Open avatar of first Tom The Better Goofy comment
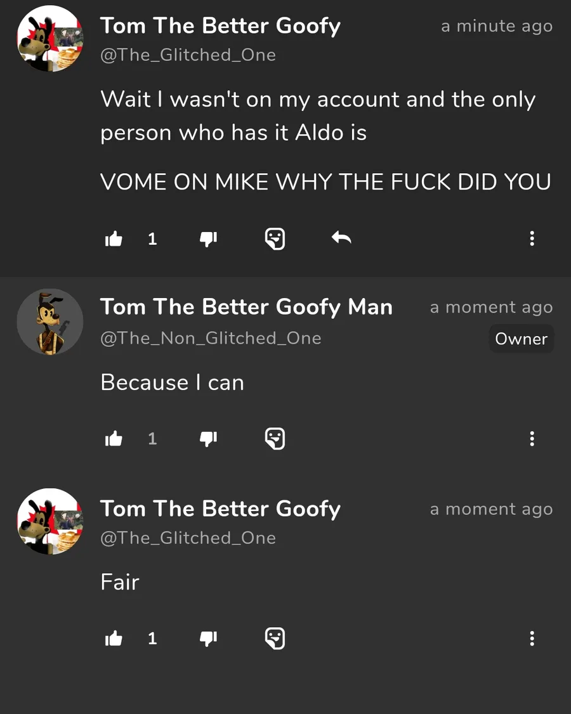 (x=49, y=39)
